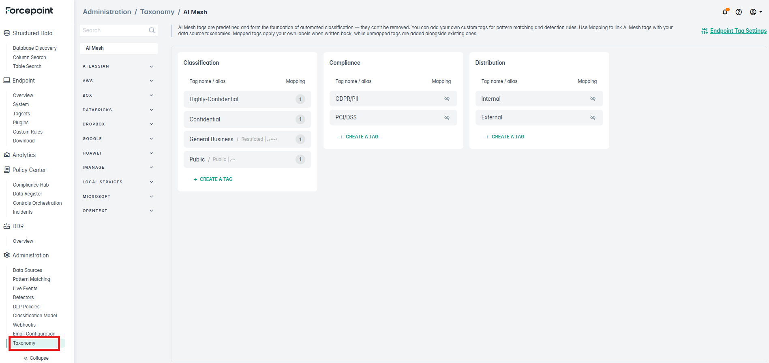Screen dimensions: 769x363
Task: Open Incidents under Policy Center
Action: tap(23, 212)
